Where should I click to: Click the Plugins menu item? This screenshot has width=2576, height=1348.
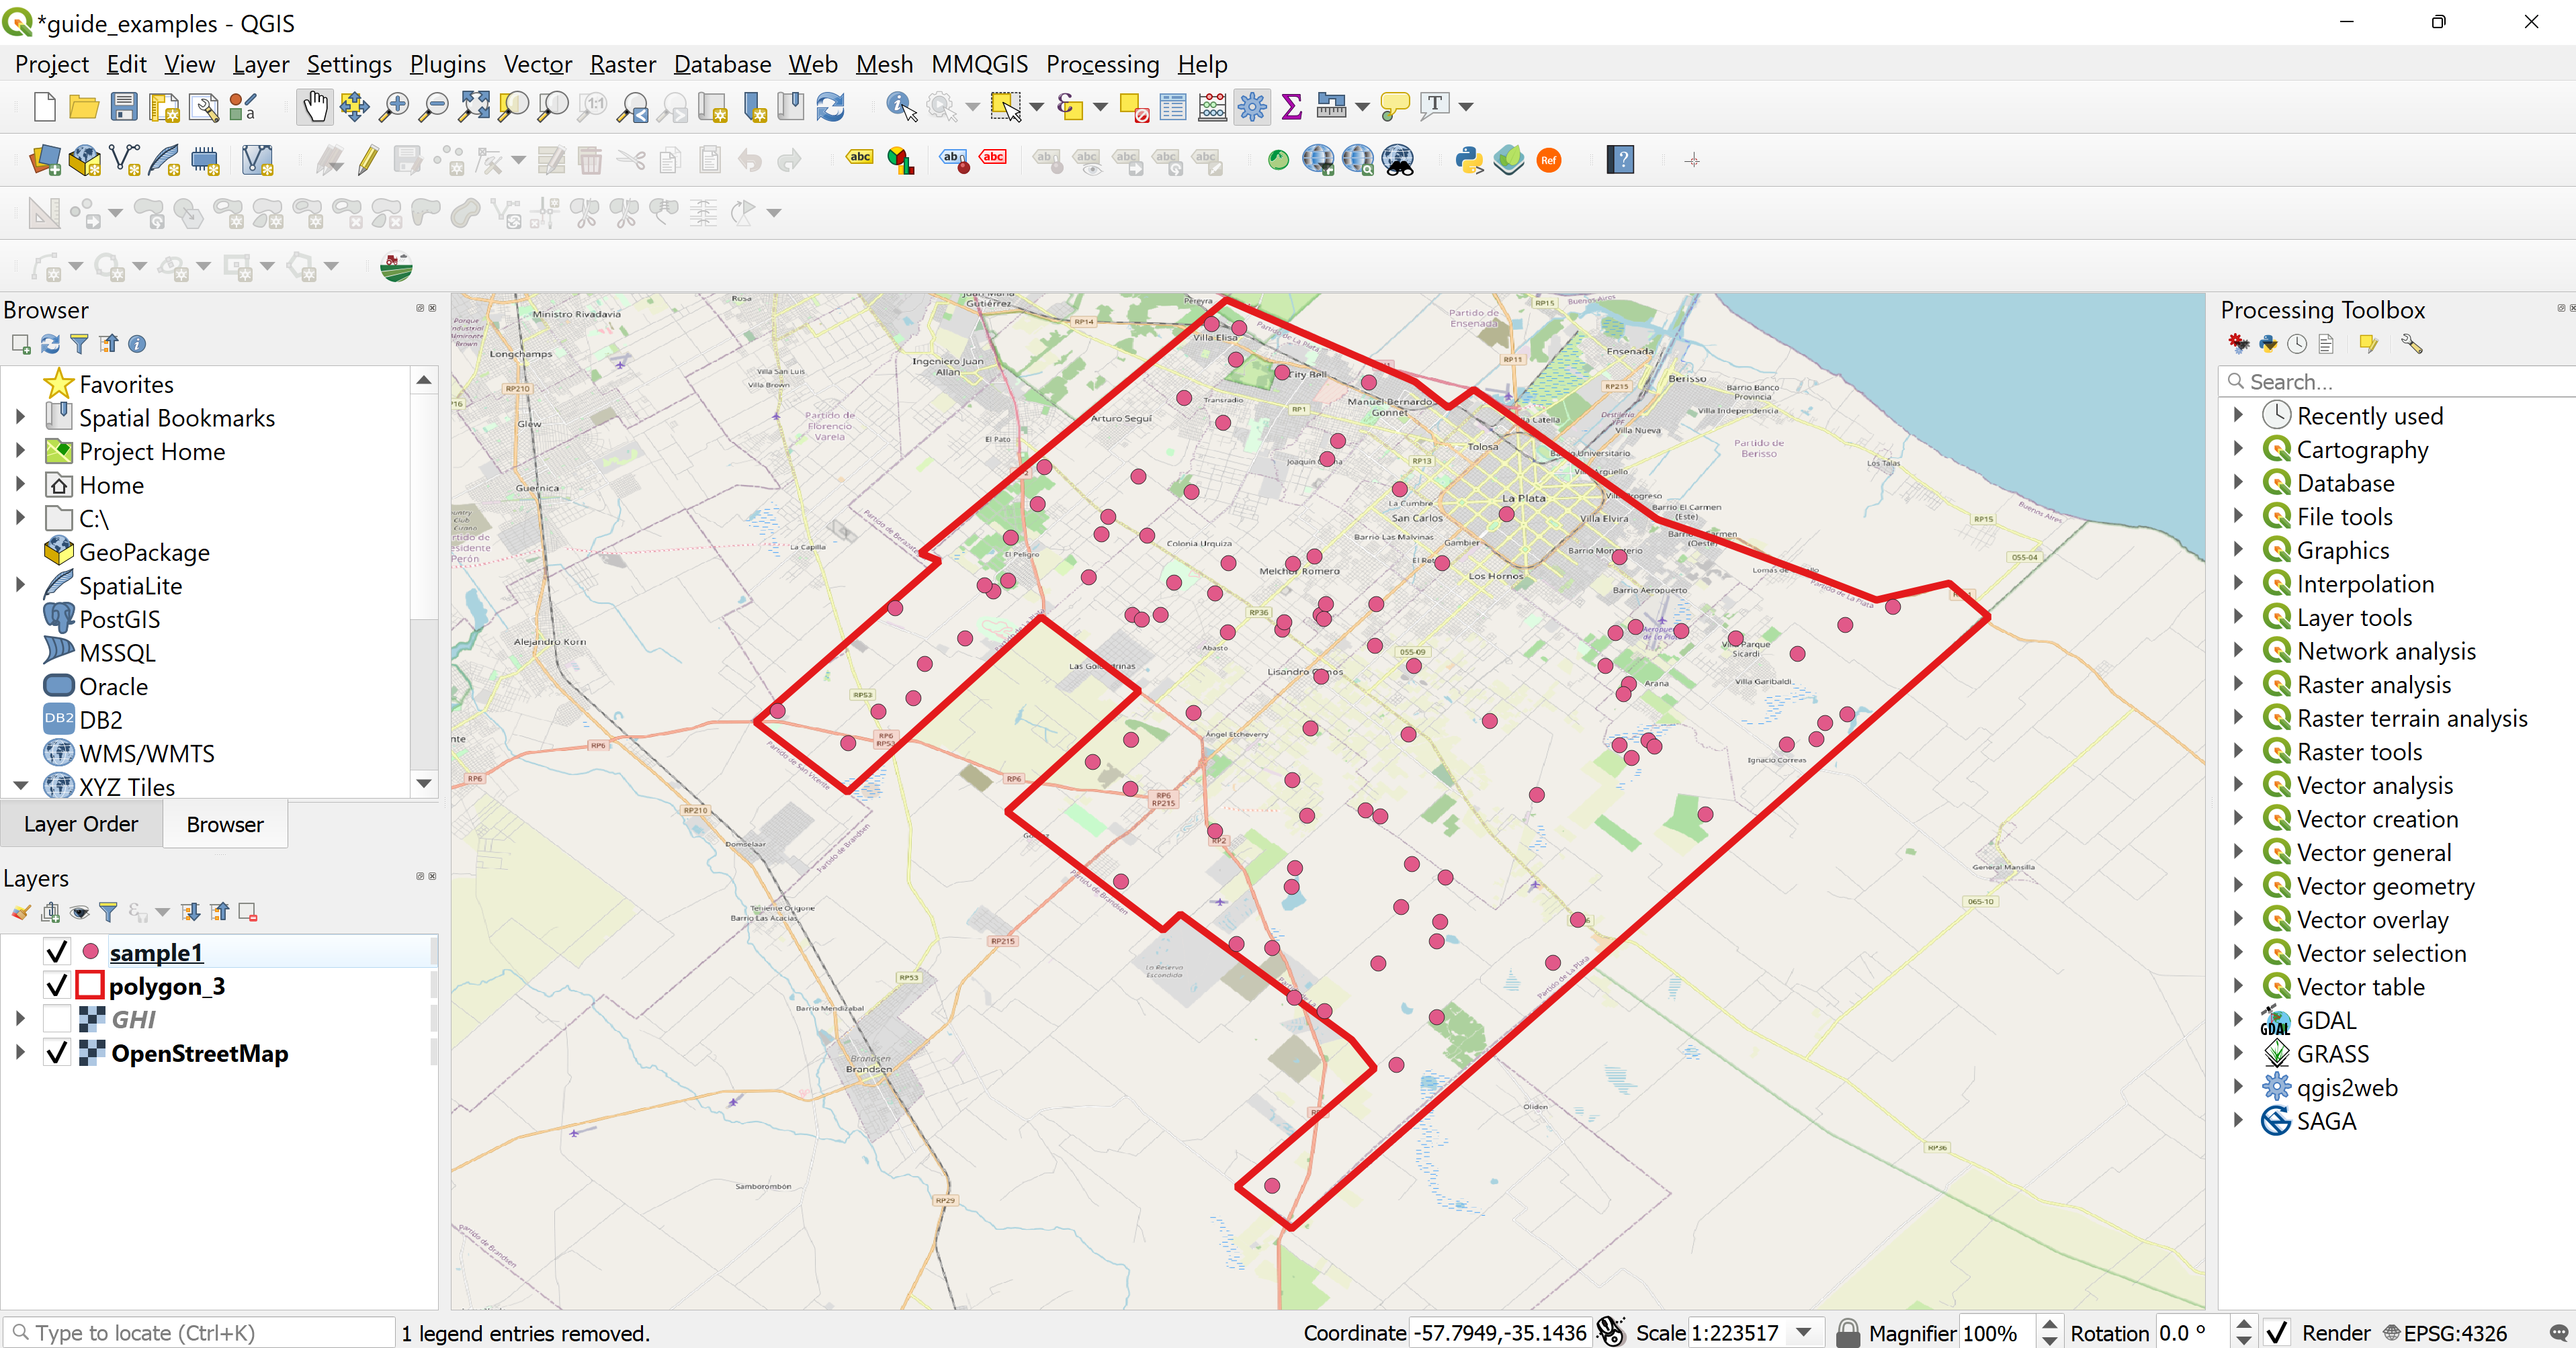(446, 63)
